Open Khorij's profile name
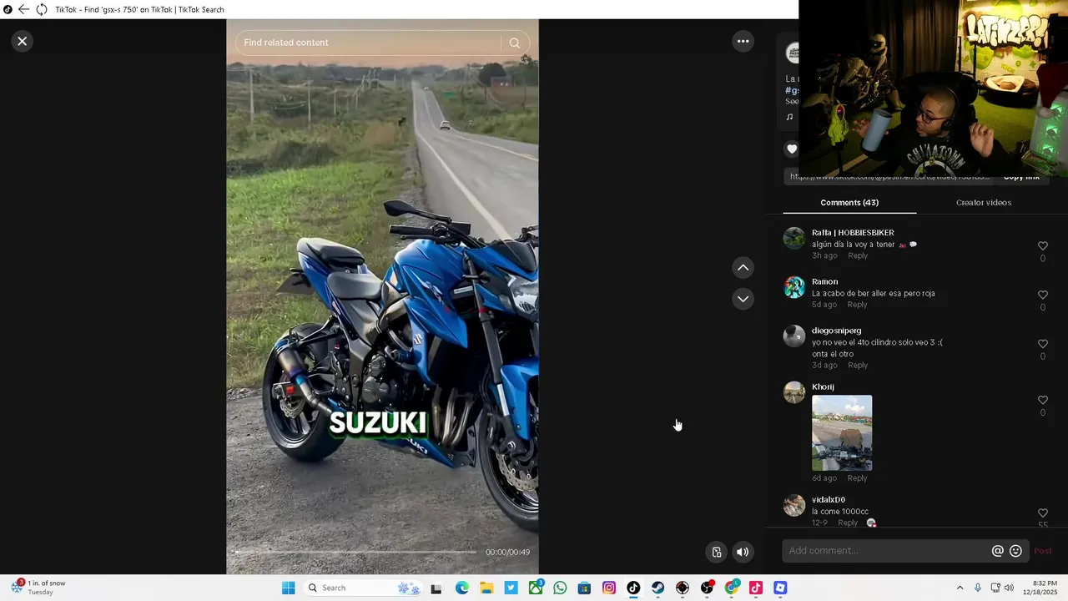1068x601 pixels. (823, 386)
